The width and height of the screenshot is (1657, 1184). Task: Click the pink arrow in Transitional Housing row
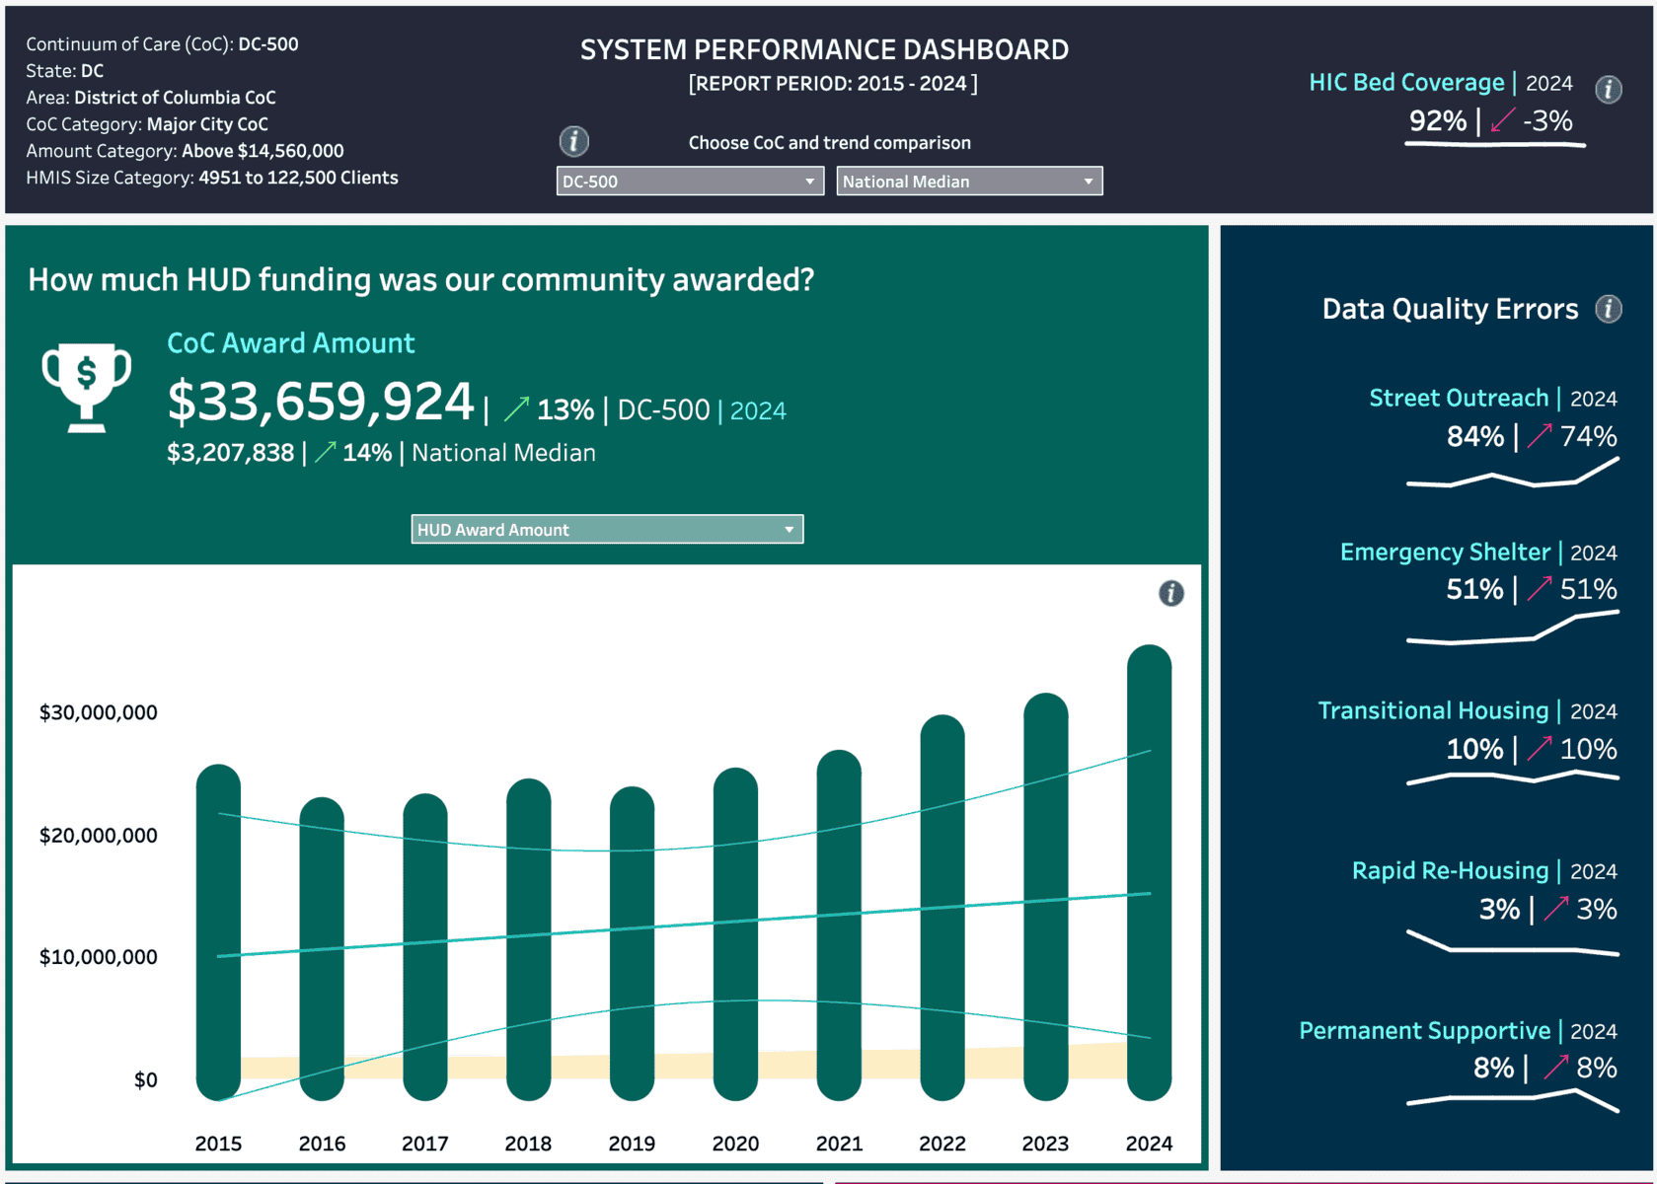pos(1540,749)
